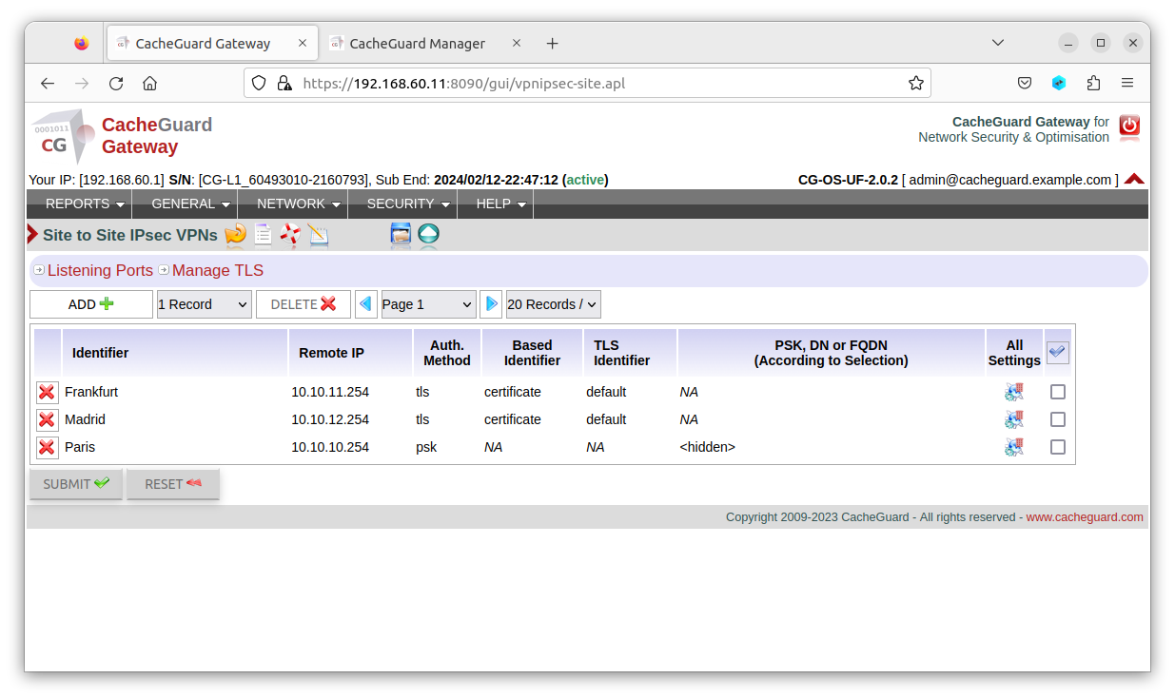Image resolution: width=1175 pixels, height=699 pixels.
Task: Tick the Madrid row checkbox
Action: point(1058,419)
